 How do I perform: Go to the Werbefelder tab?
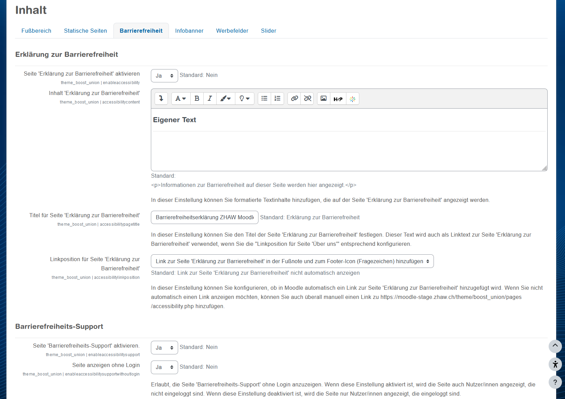(x=232, y=31)
